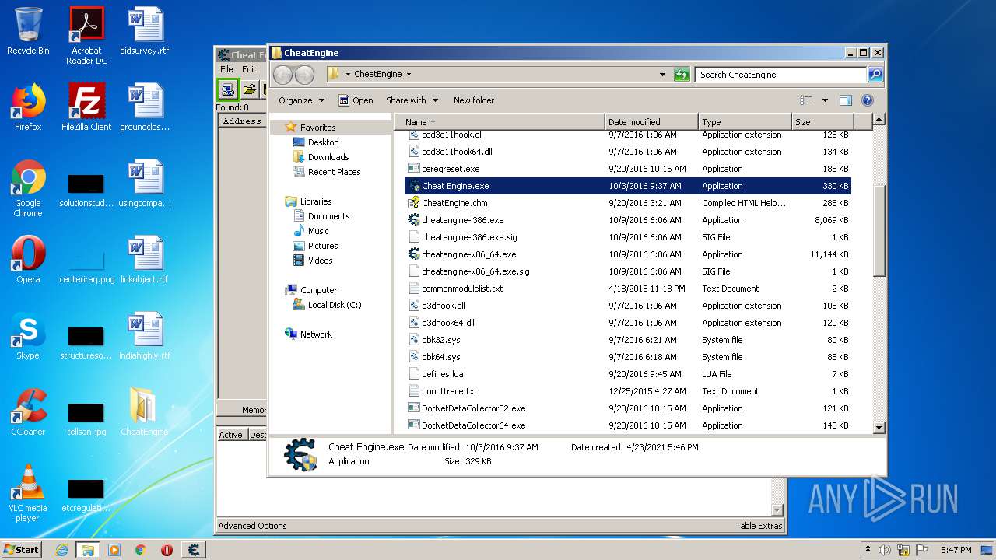The width and height of the screenshot is (996, 560).
Task: Select cheatengine-x86_64.exe file
Action: pos(627,254)
